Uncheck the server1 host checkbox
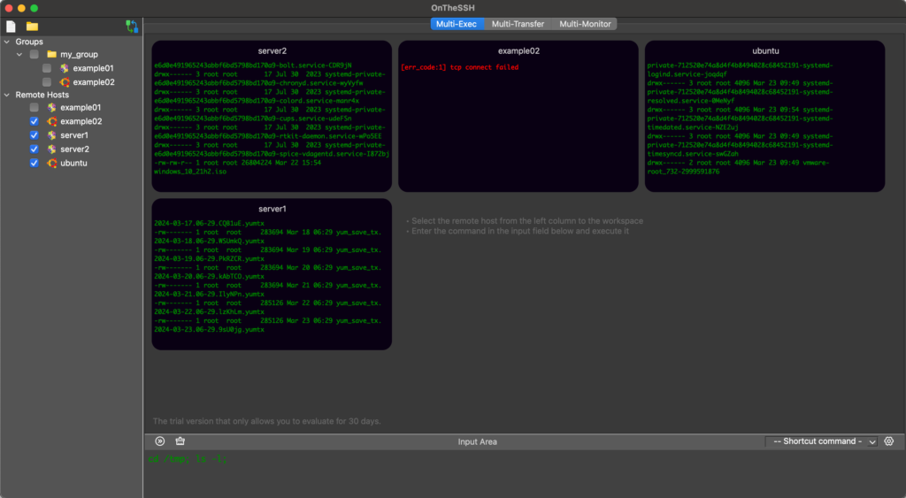 34,135
